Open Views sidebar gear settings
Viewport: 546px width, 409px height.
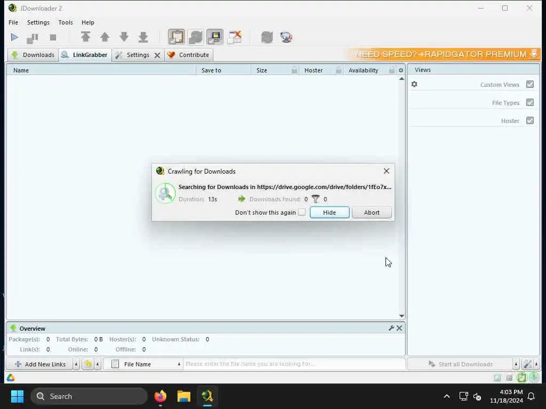(414, 84)
